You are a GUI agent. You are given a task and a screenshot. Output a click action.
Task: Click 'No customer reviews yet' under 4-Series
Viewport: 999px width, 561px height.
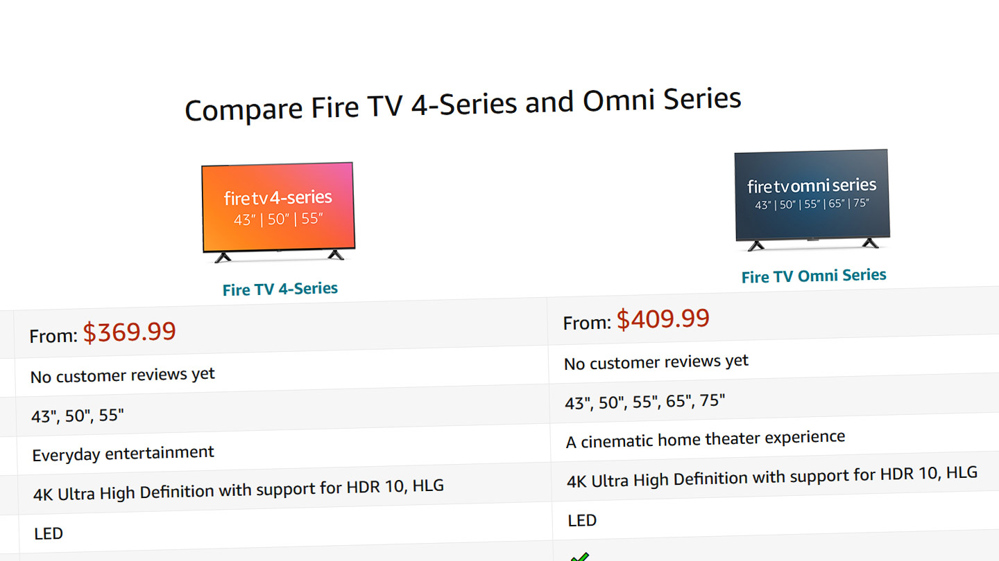(x=123, y=375)
